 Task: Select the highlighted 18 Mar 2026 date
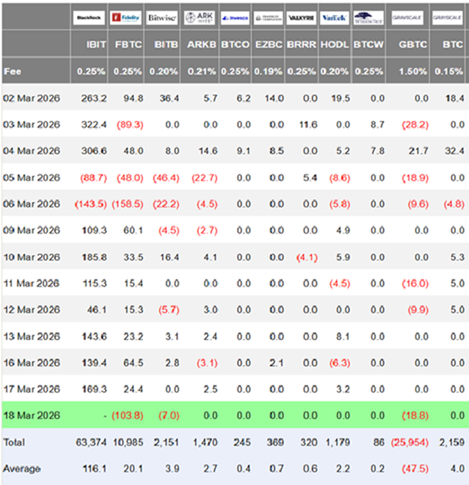coord(31,415)
